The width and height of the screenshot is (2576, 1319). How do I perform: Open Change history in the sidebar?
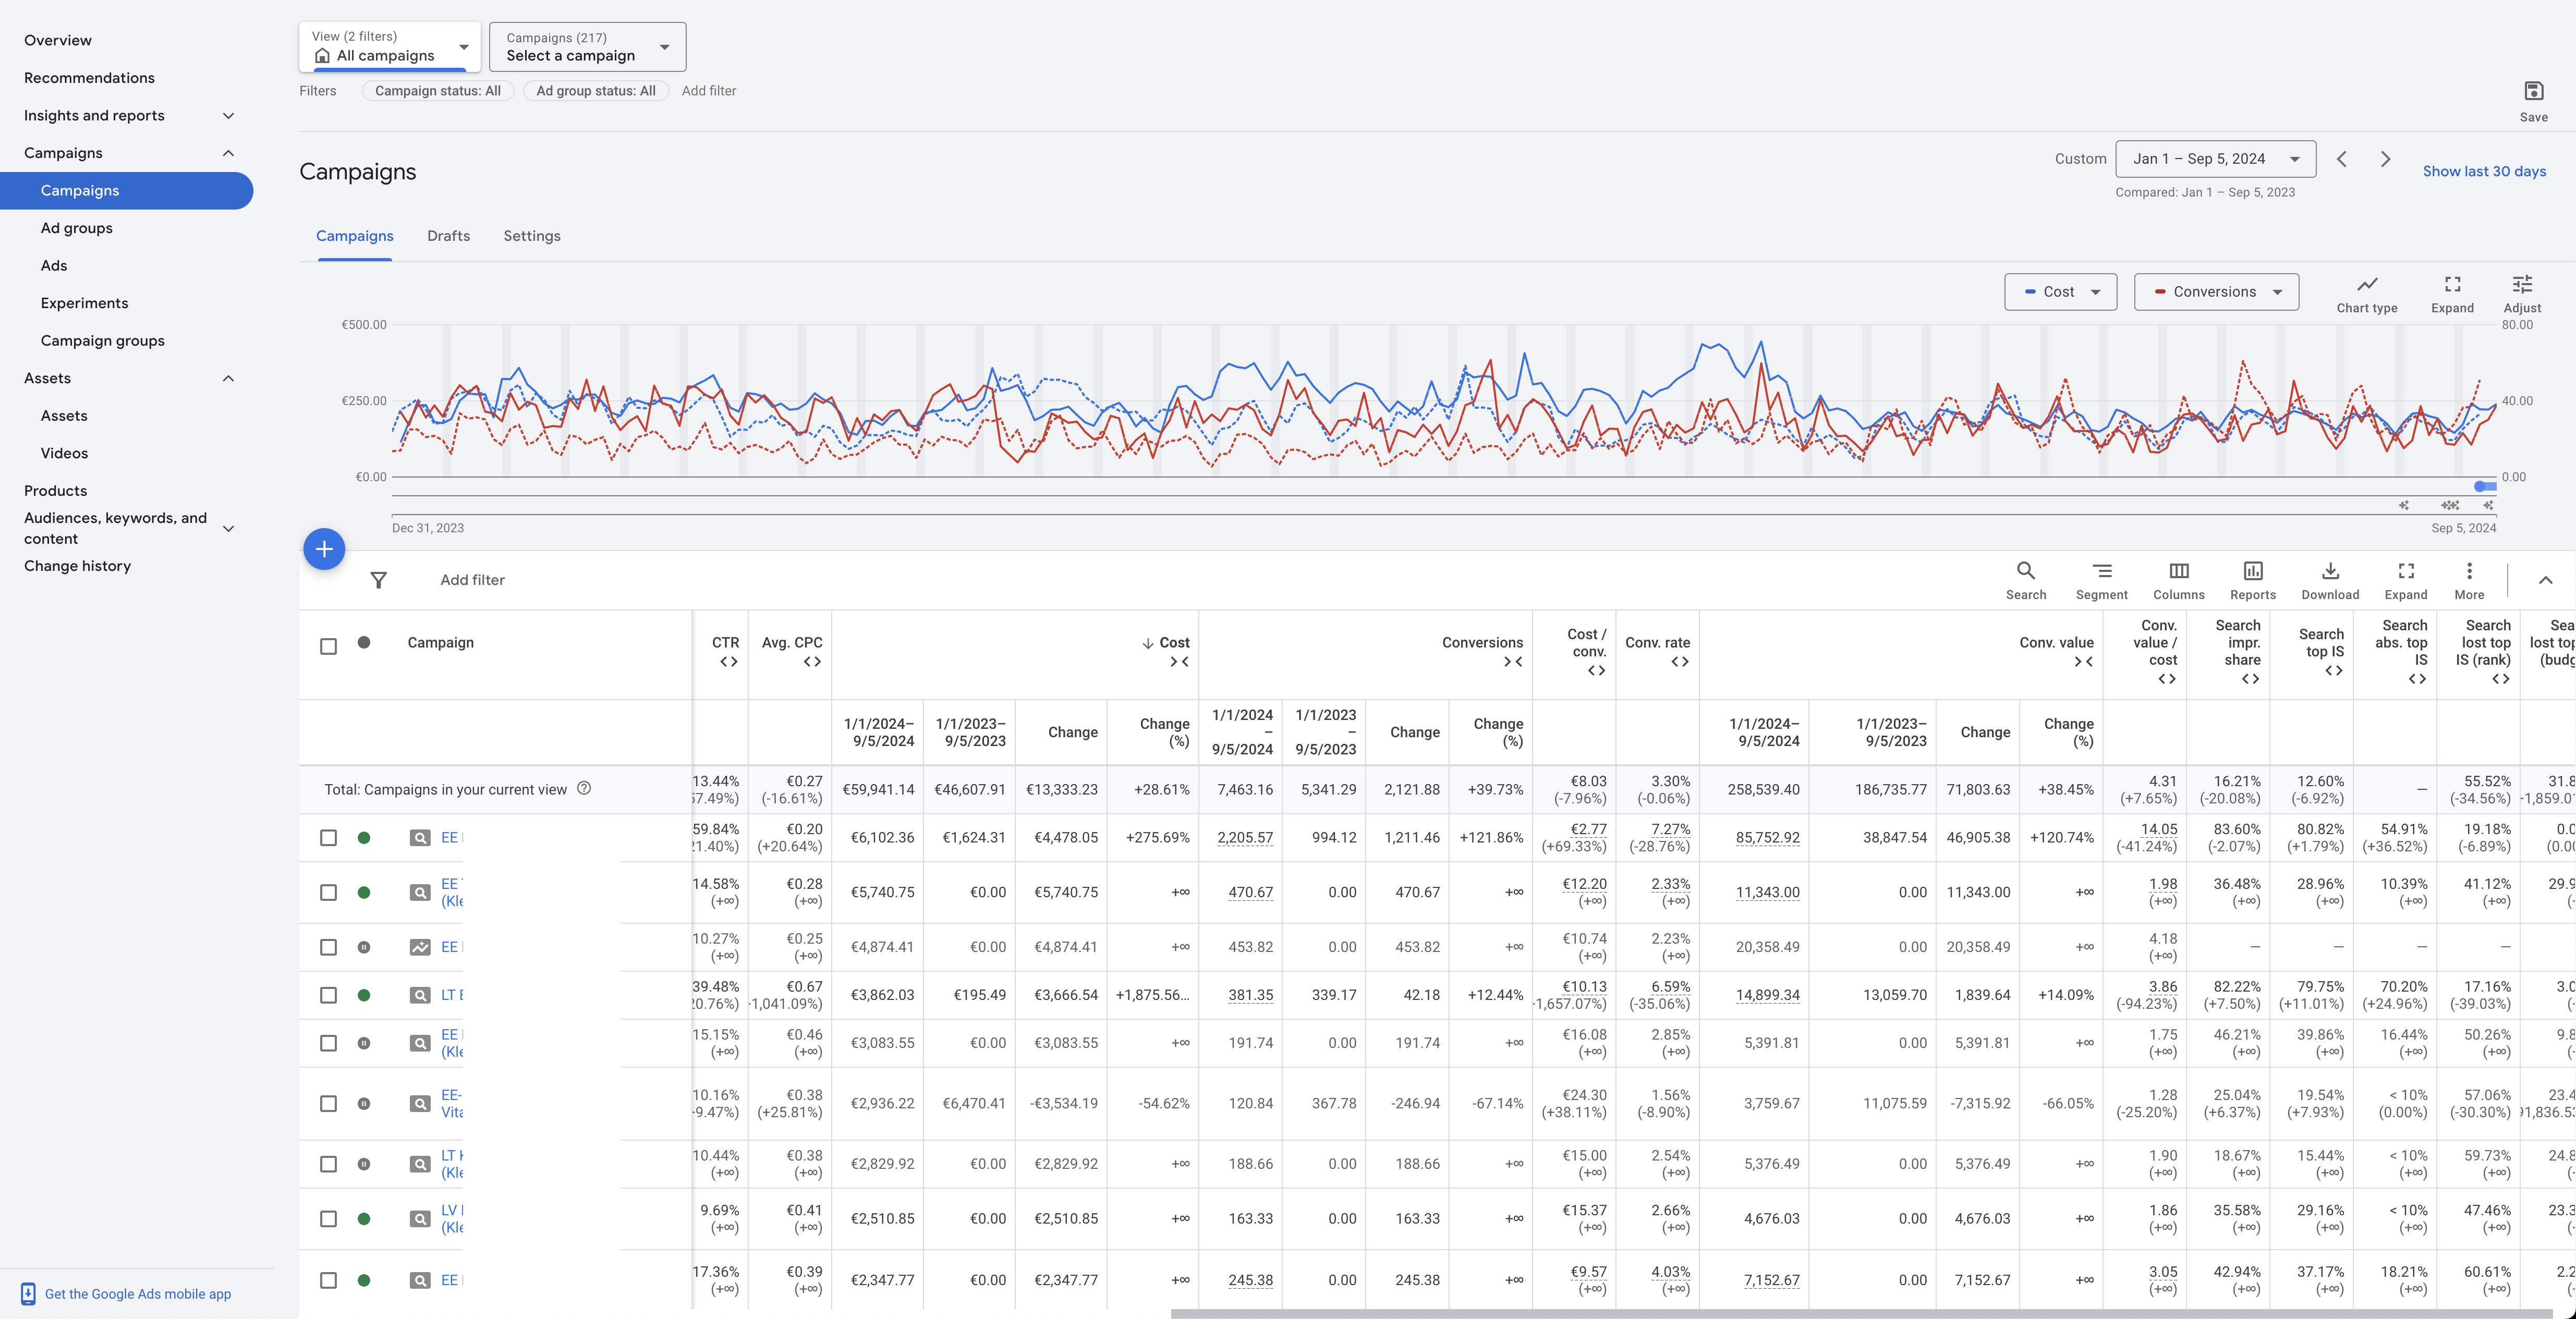pos(77,566)
